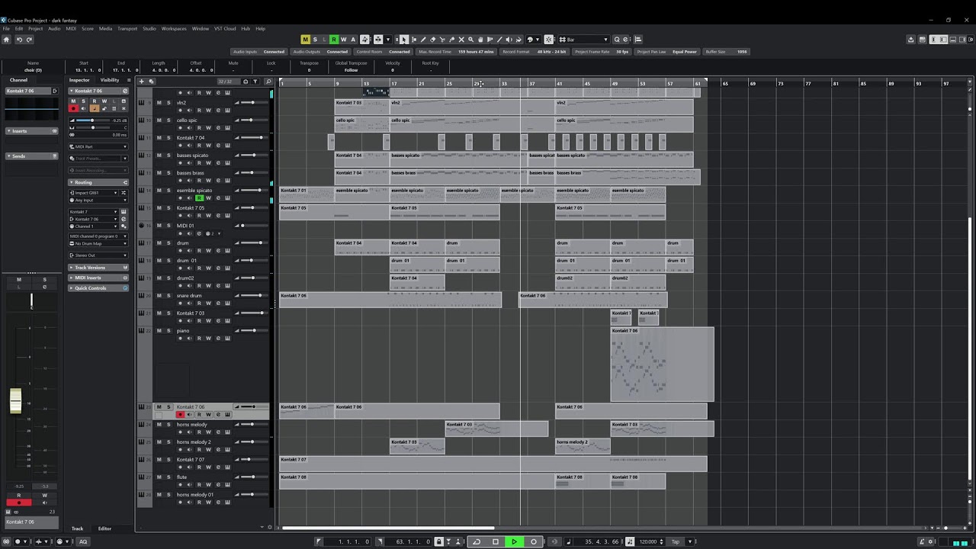976x549 pixels.
Task: Select the piano Kontakt 7 06 MIDI part
Action: pyautogui.click(x=663, y=364)
